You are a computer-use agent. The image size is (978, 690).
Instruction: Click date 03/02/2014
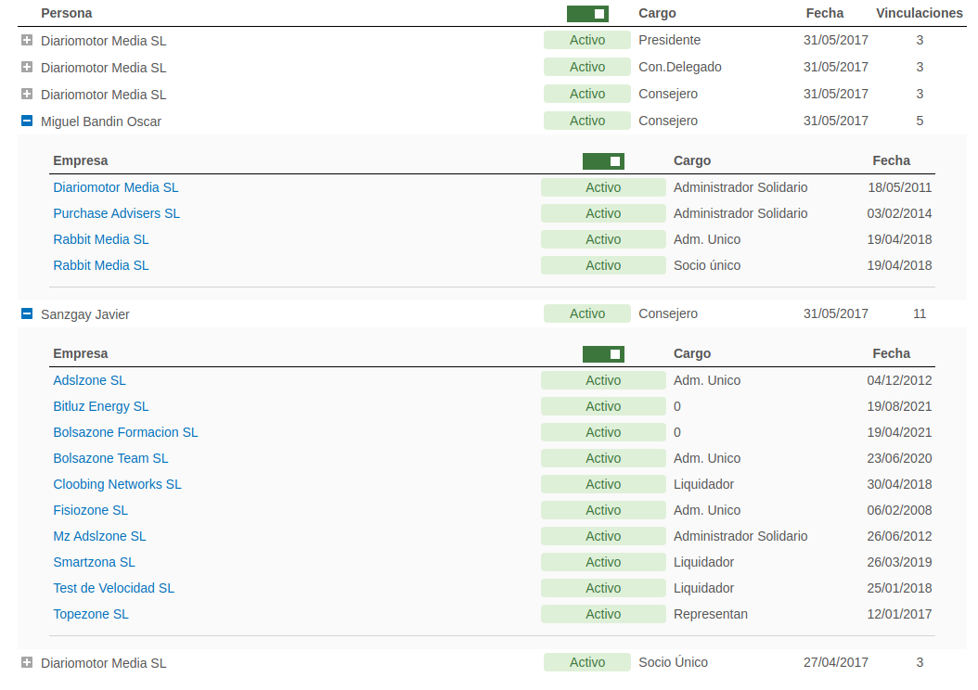(899, 214)
